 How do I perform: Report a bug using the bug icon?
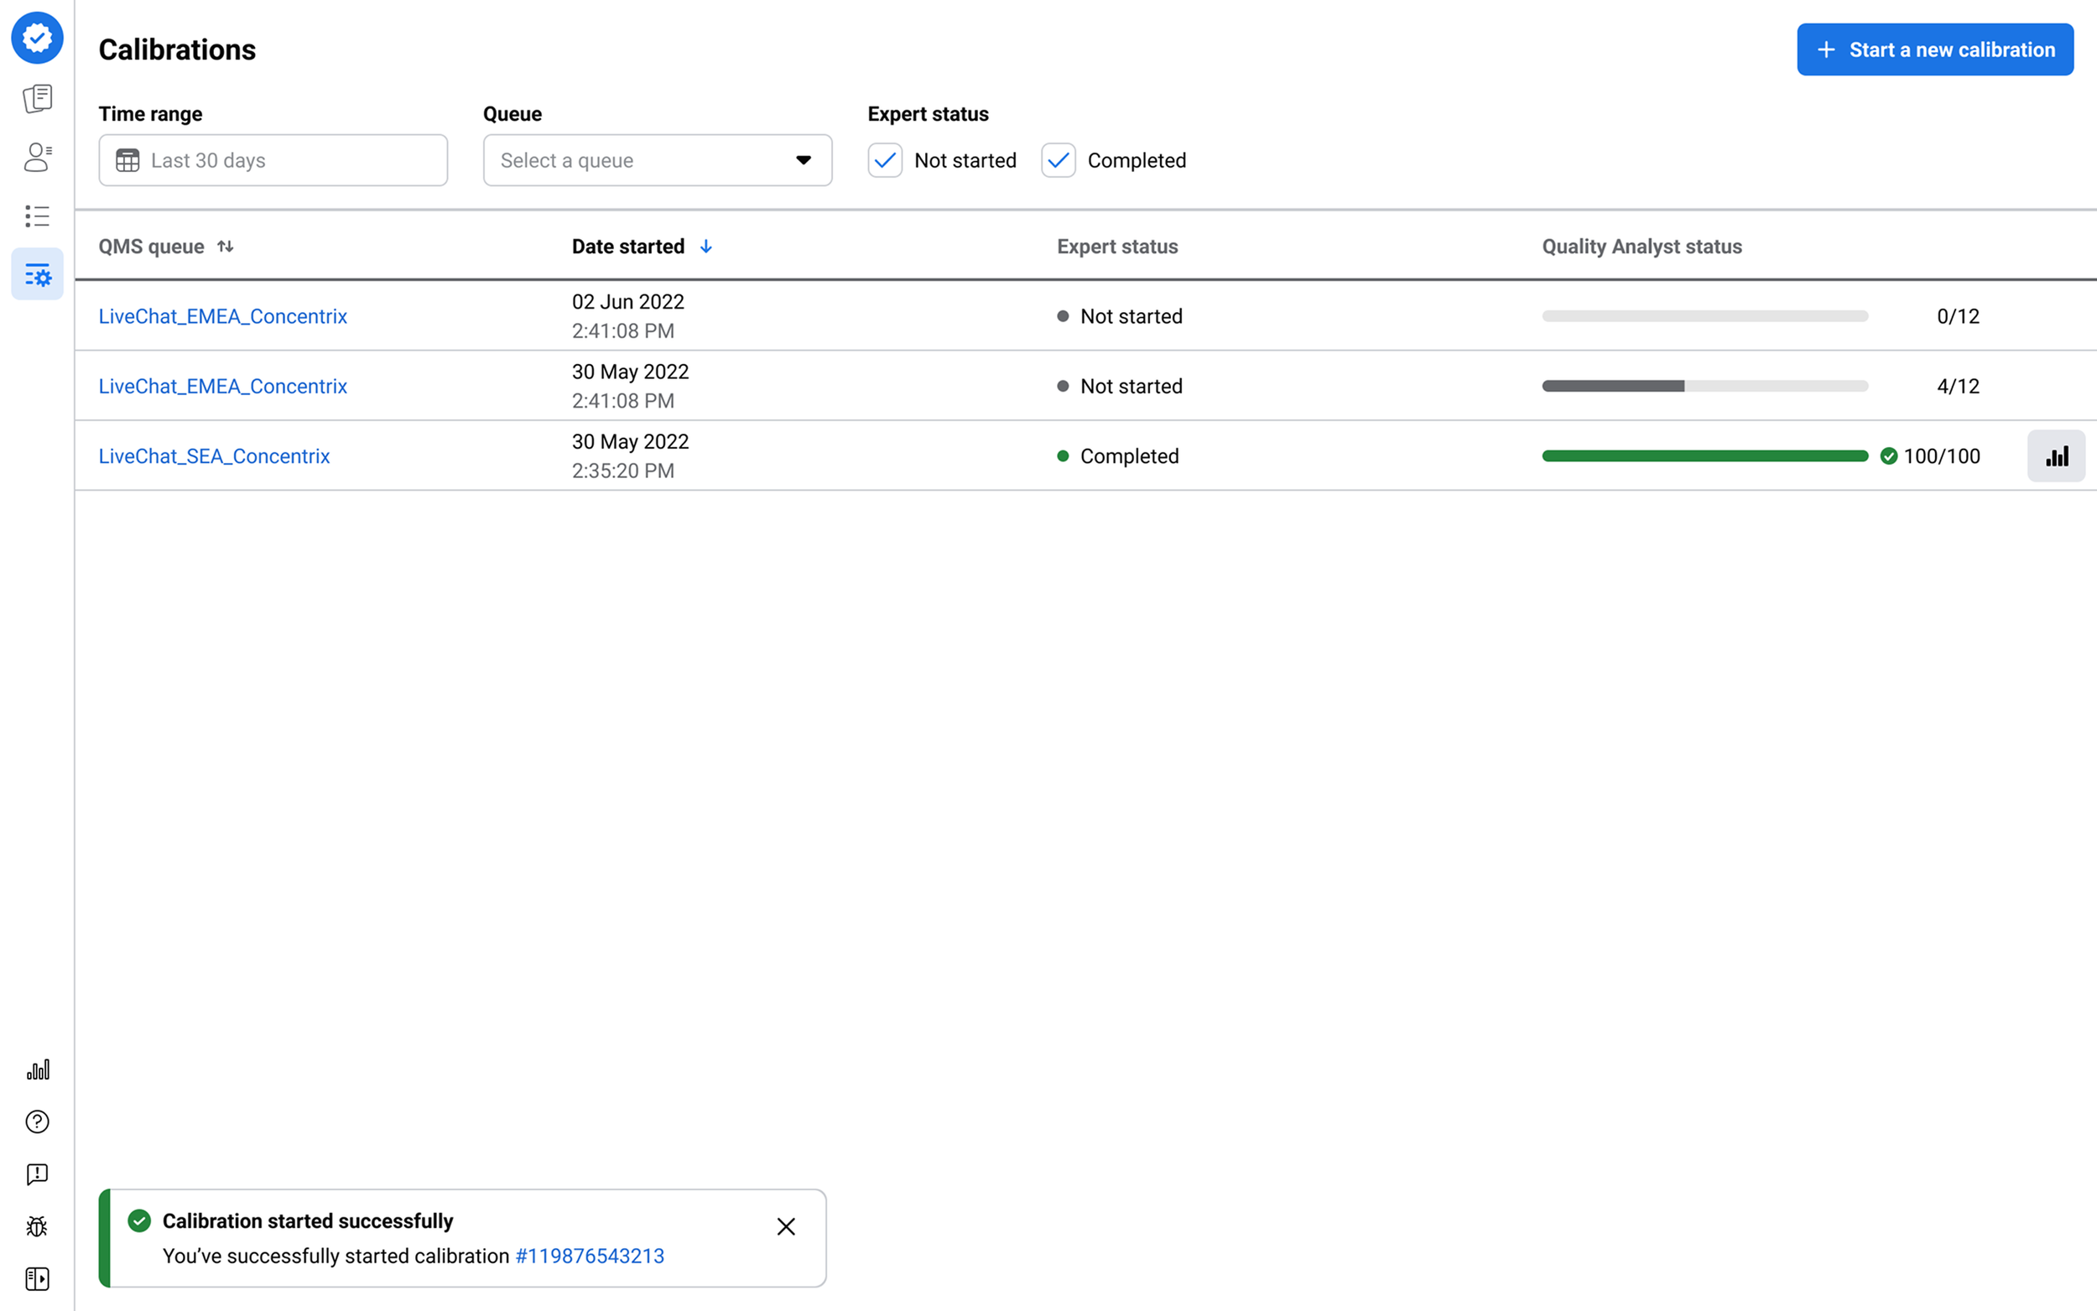click(x=37, y=1226)
